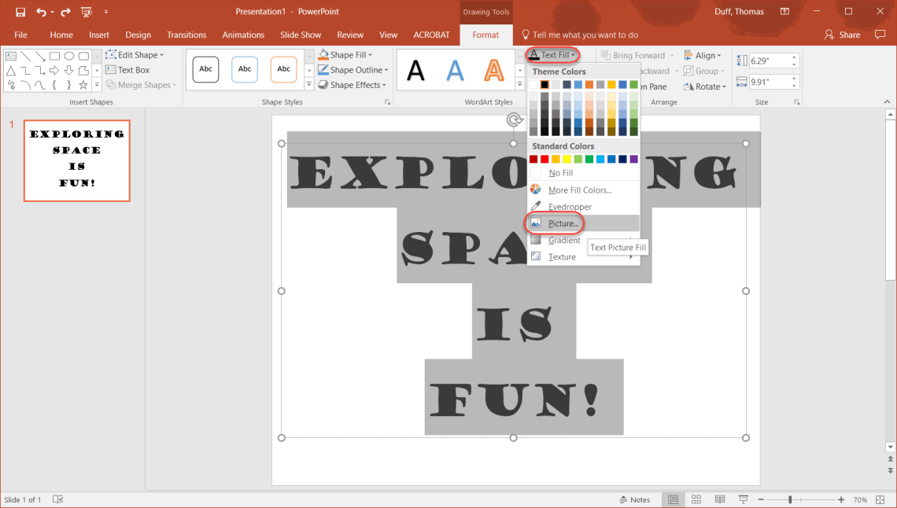Screen dimensions: 897x508
Task: Switch to the Animations tab
Action: 242,35
